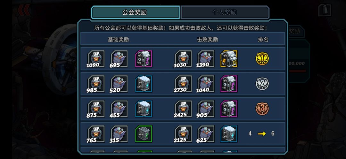Select the 公会奖励 tab
The height and width of the screenshot is (159, 346).
pos(135,12)
